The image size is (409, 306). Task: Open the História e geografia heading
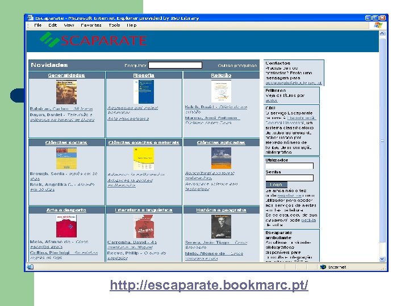(x=221, y=210)
